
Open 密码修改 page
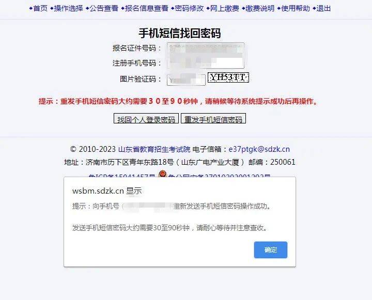(x=189, y=9)
